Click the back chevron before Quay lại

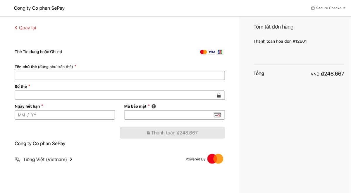(x=16, y=27)
